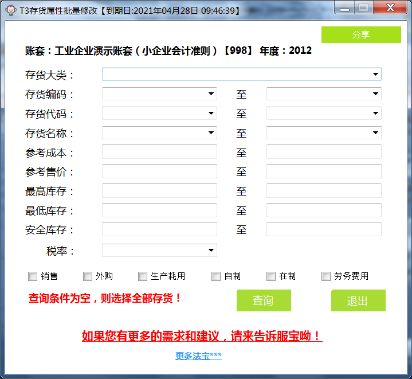Image resolution: width=412 pixels, height=379 pixels.
Task: Focus the 最低库存 minimum input field
Action: click(159, 210)
